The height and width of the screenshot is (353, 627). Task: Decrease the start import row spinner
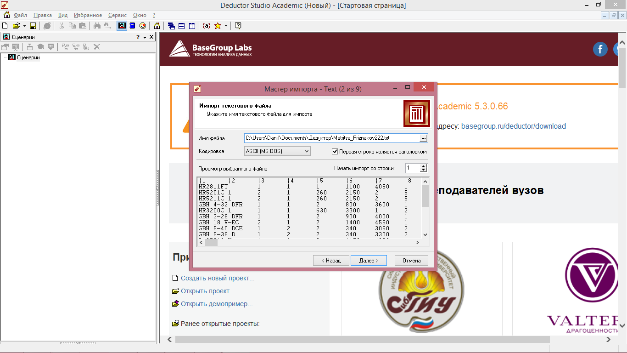424,171
